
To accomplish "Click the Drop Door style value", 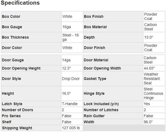I will pyautogui.click(x=71, y=79).
